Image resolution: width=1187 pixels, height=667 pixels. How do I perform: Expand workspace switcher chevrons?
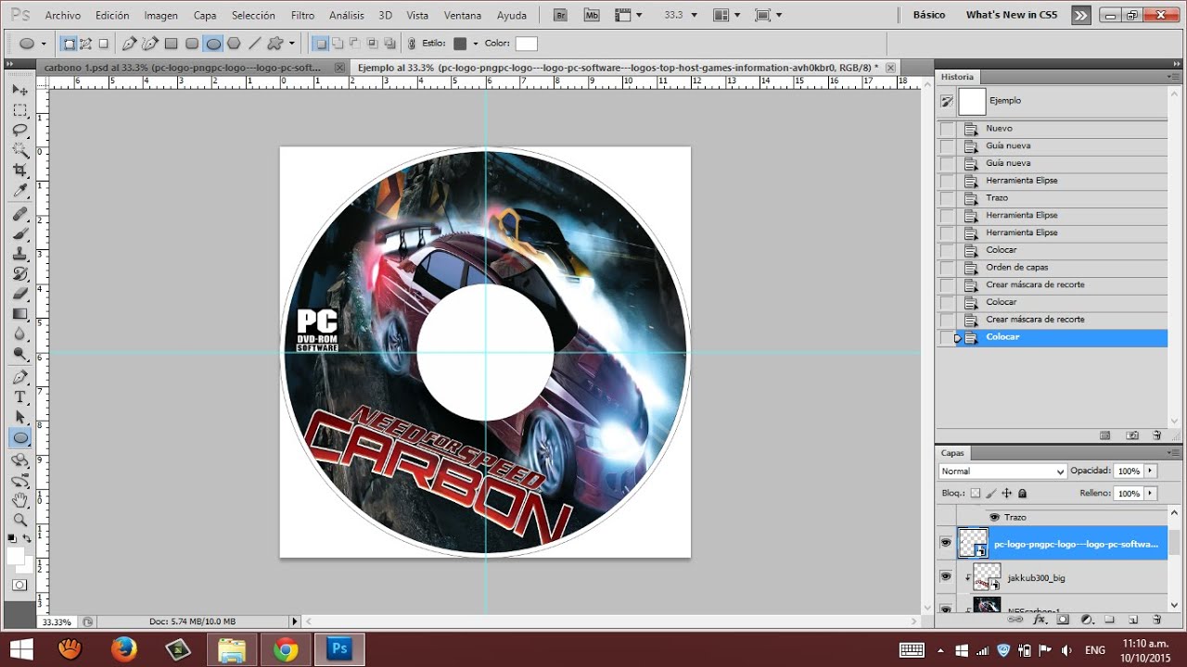(1080, 15)
